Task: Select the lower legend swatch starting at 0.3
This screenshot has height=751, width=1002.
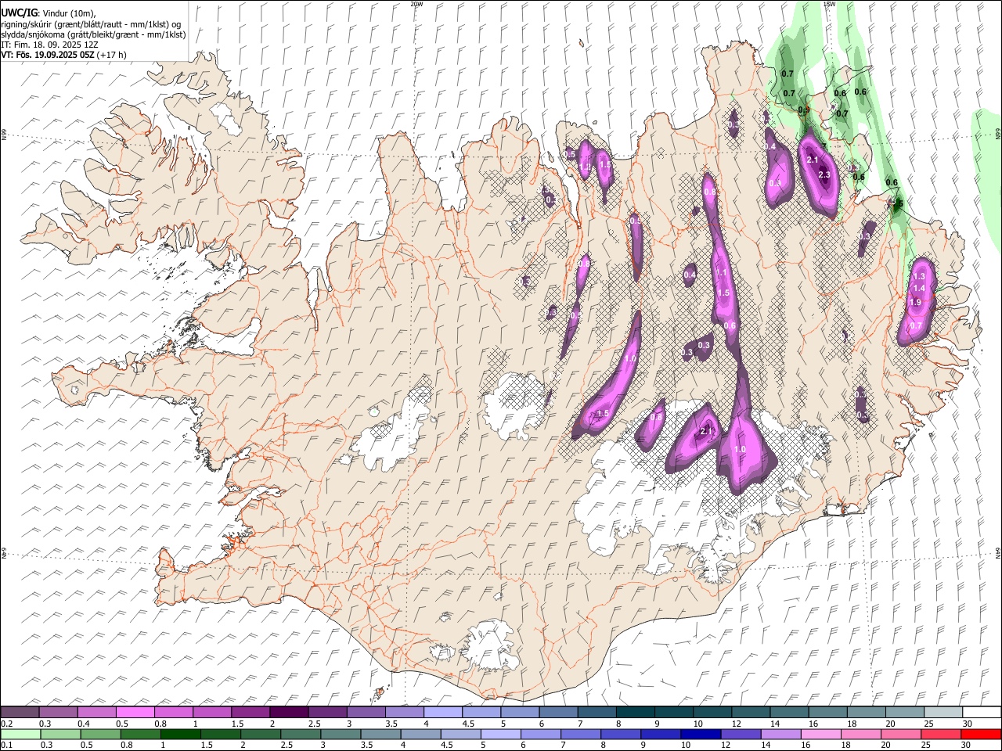Action: 59,734
